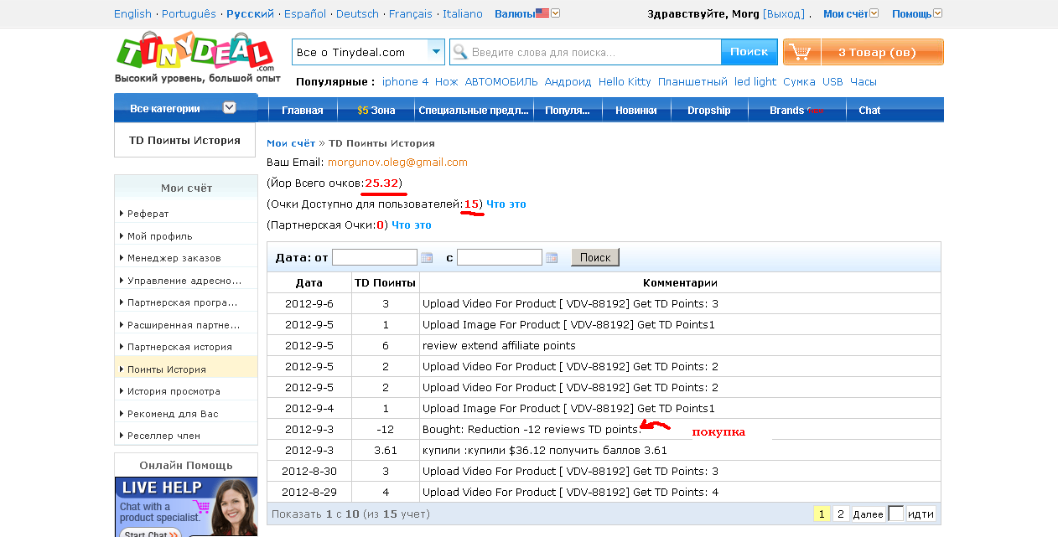Expand the Мой счёт account menu
Viewport: 1058px width, 537px height.
[x=851, y=13]
